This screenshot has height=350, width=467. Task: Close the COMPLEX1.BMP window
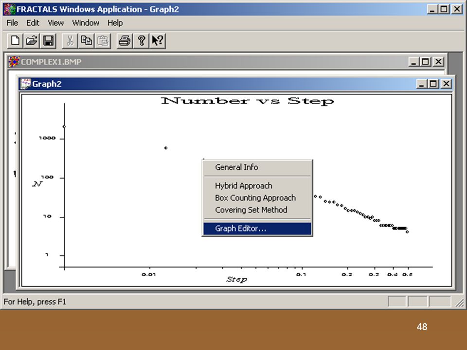(438, 62)
